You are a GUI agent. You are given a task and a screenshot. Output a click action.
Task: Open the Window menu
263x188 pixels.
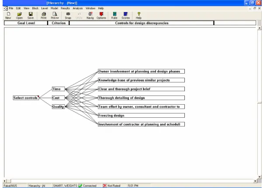coord(90,8)
